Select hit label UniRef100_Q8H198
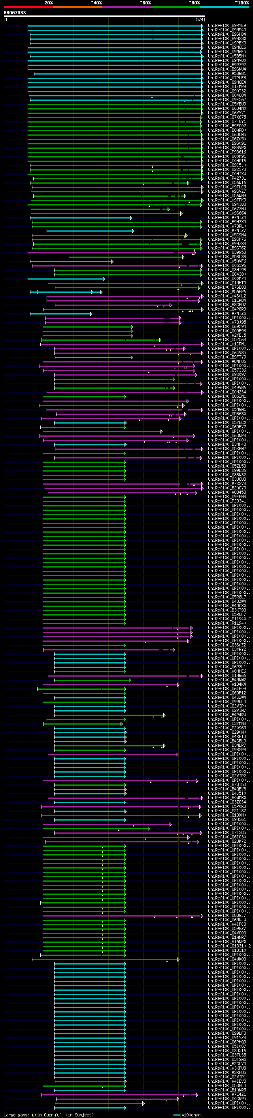This screenshot has width=253, height=1118. click(x=227, y=270)
